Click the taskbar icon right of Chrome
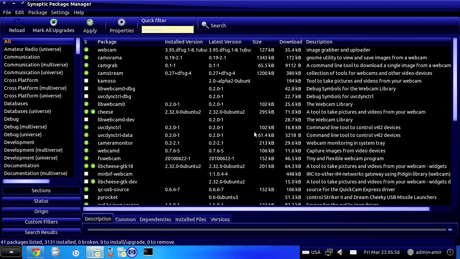This screenshot has width=460, height=259. (x=56, y=252)
